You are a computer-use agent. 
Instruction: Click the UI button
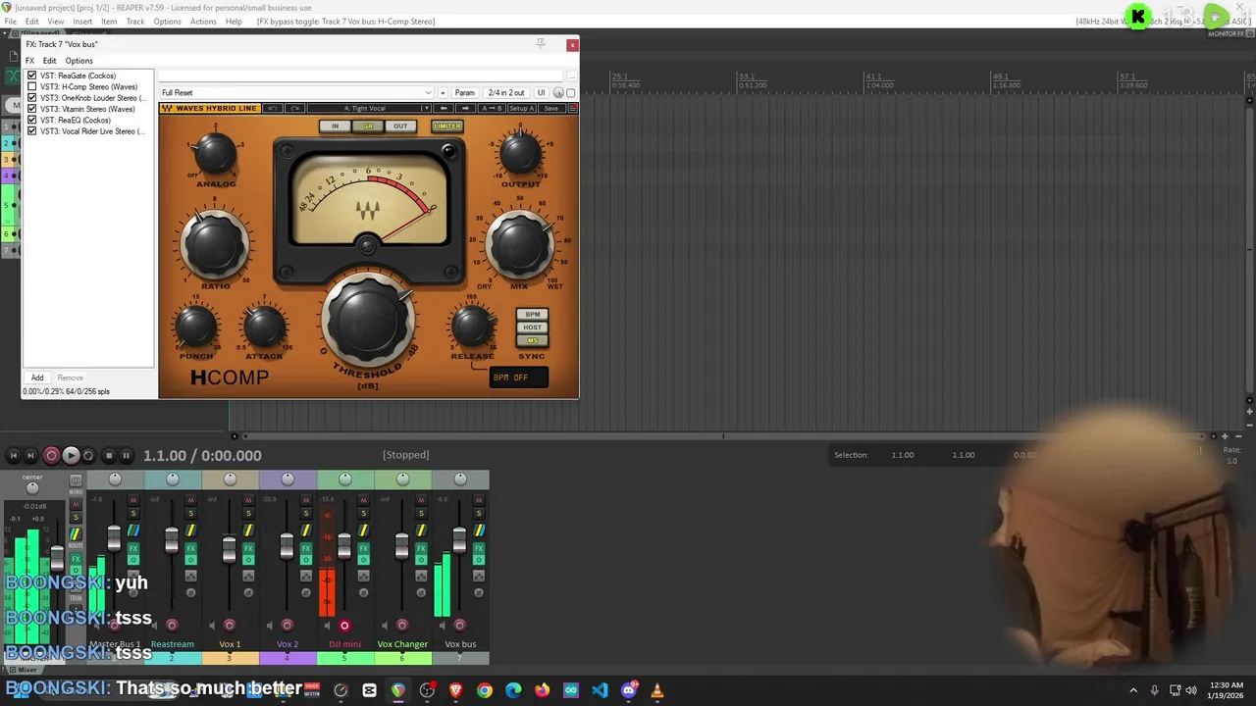pos(541,93)
